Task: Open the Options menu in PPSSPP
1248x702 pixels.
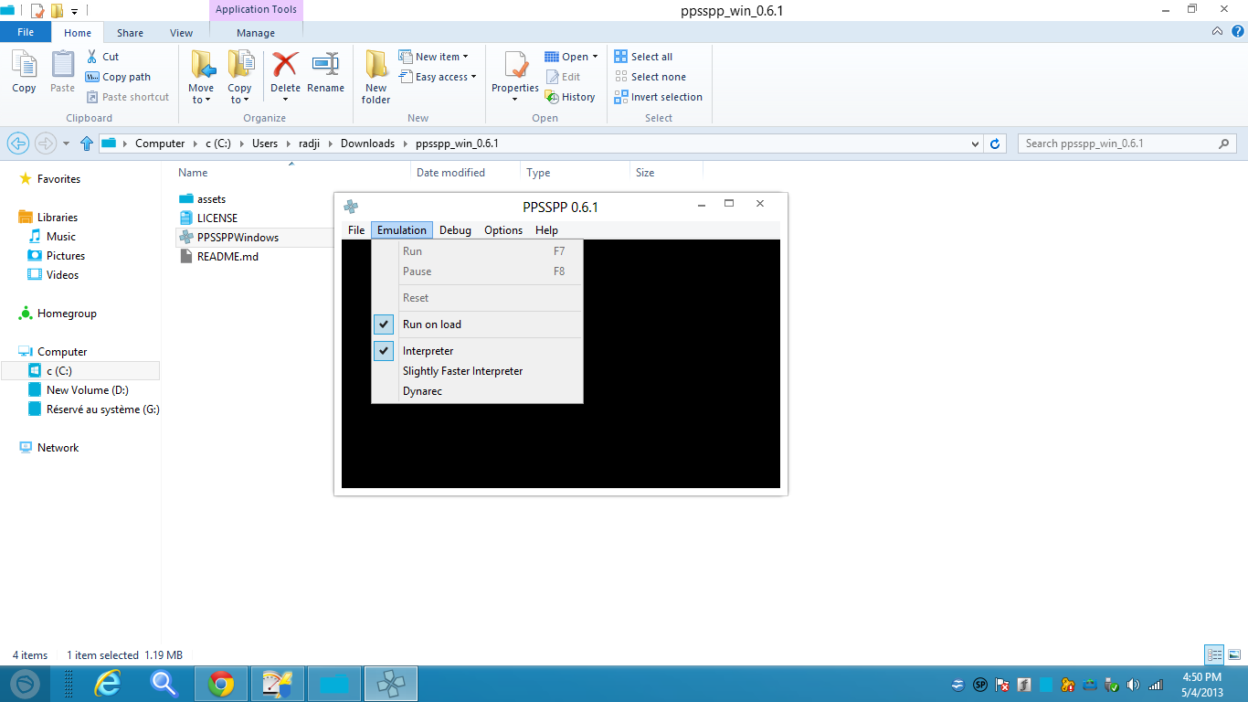Action: point(503,230)
